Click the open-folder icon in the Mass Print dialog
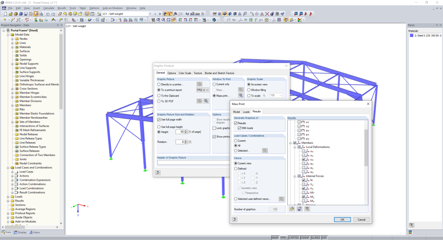This screenshot has width=443, height=240. pos(292,209)
